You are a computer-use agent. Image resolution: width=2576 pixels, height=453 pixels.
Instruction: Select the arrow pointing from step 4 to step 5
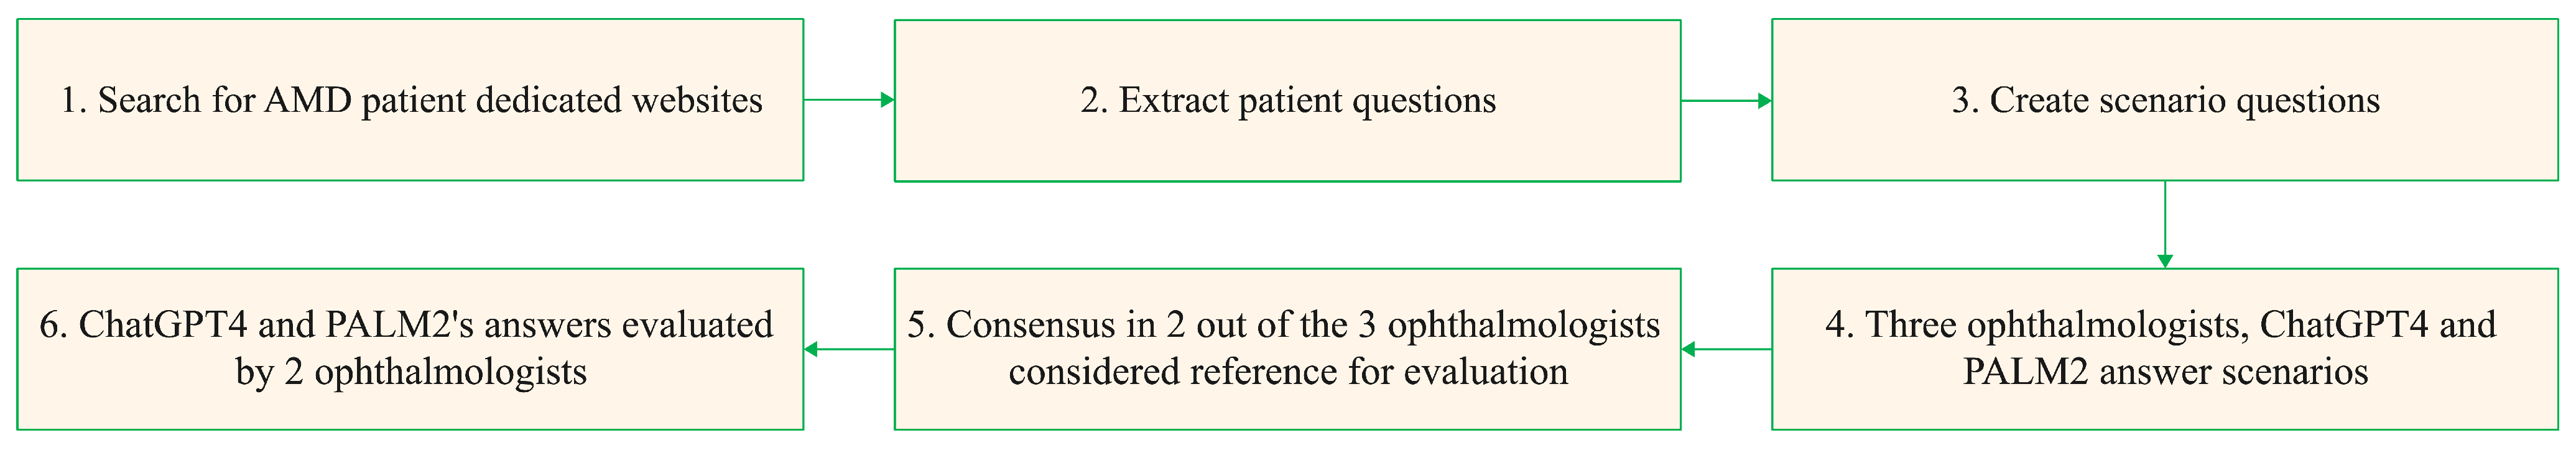(1726, 349)
